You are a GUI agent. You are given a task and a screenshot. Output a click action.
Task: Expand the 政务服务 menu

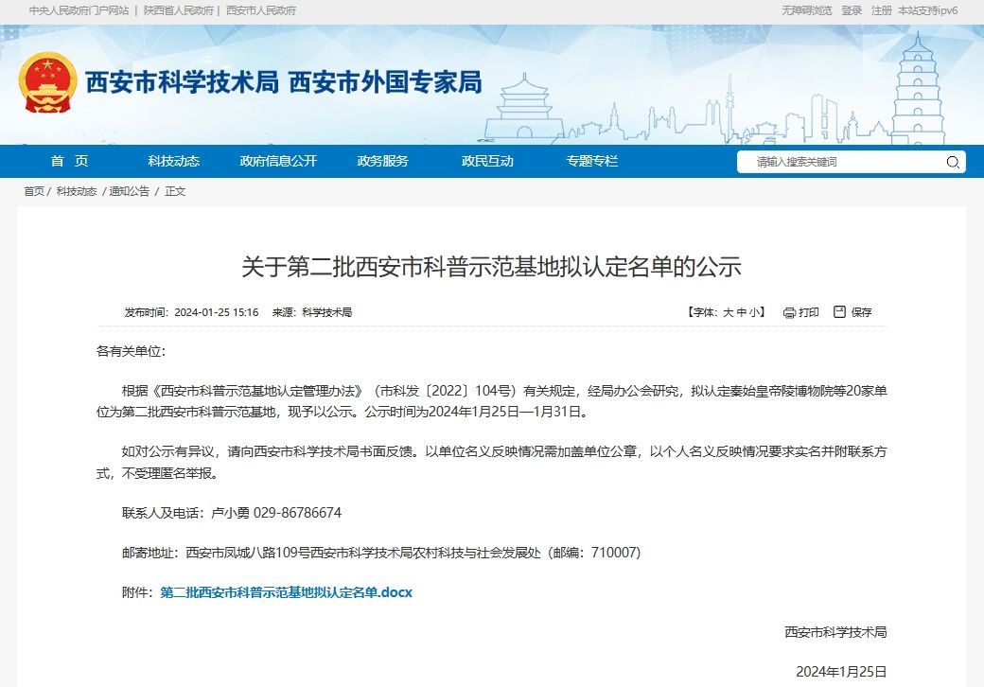tap(382, 161)
